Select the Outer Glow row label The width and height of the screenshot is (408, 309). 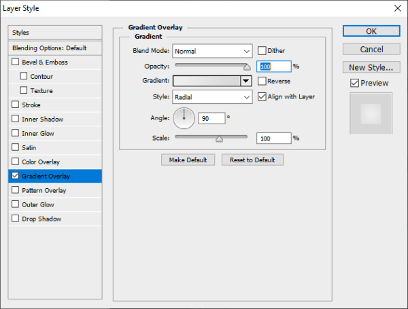pos(38,204)
